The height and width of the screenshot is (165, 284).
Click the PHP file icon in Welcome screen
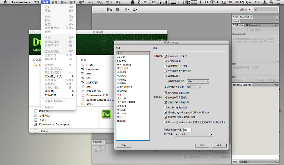tap(83, 74)
